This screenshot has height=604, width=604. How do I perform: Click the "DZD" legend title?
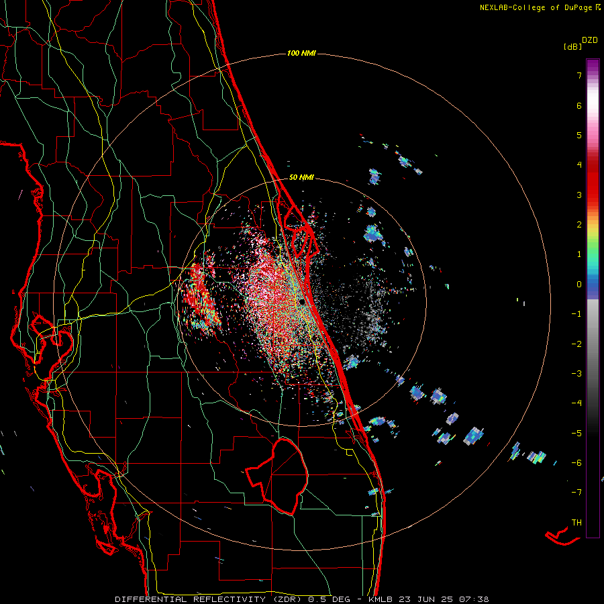pyautogui.click(x=590, y=40)
